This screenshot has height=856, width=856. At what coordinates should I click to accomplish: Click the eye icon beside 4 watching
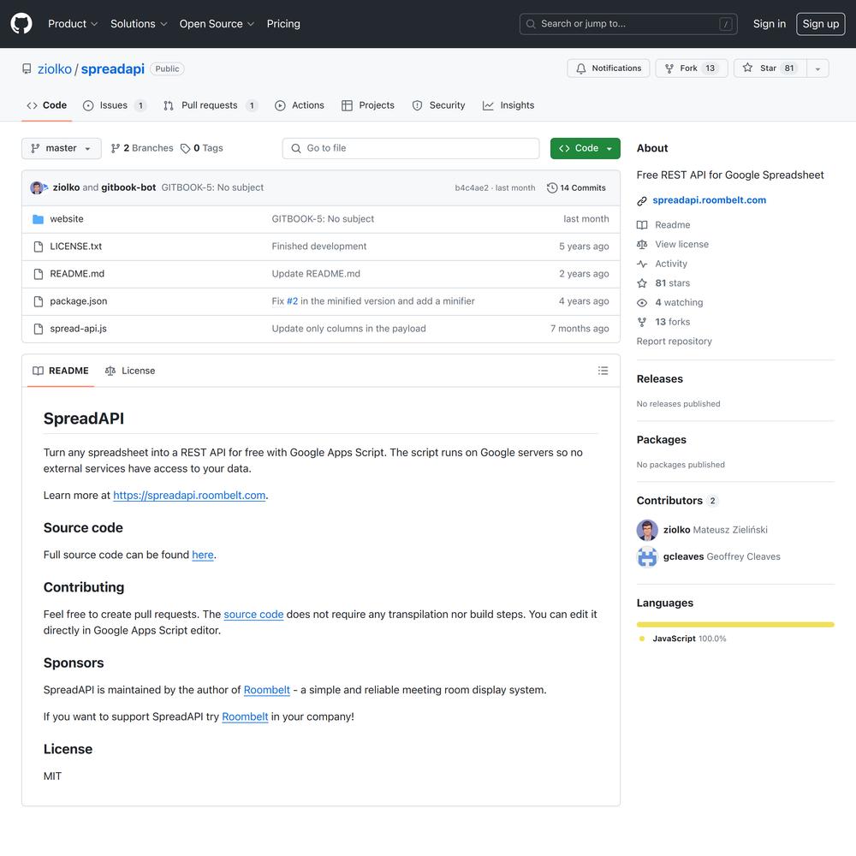(x=642, y=303)
